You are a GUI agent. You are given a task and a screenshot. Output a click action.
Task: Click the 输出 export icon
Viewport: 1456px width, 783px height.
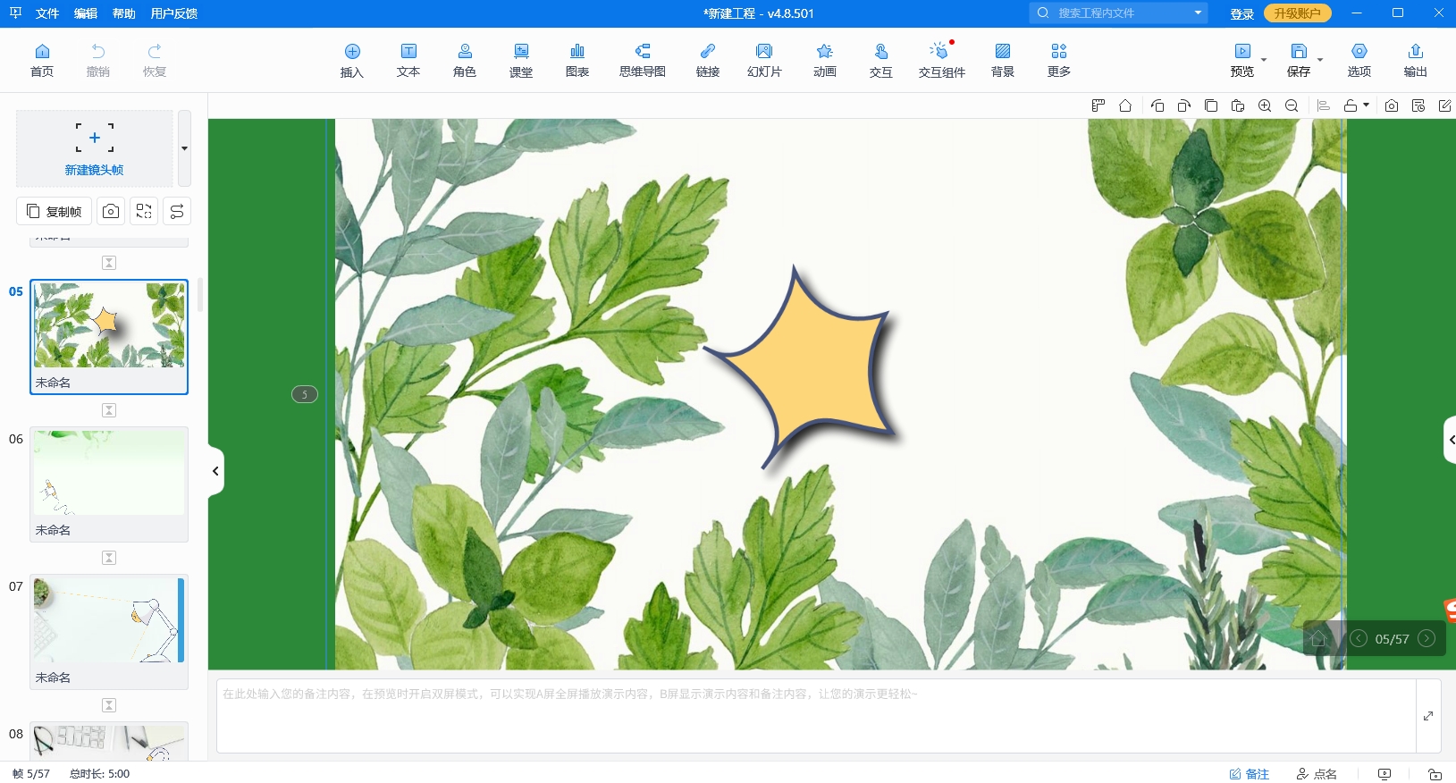[x=1416, y=60]
